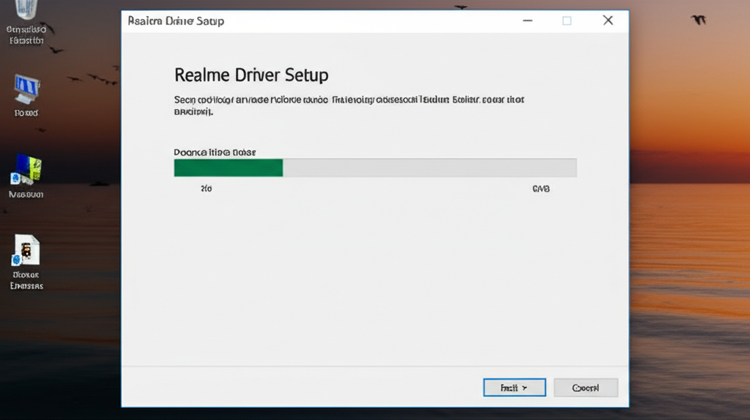
Task: Minimize the Realme Driver Setup window
Action: click(x=527, y=21)
